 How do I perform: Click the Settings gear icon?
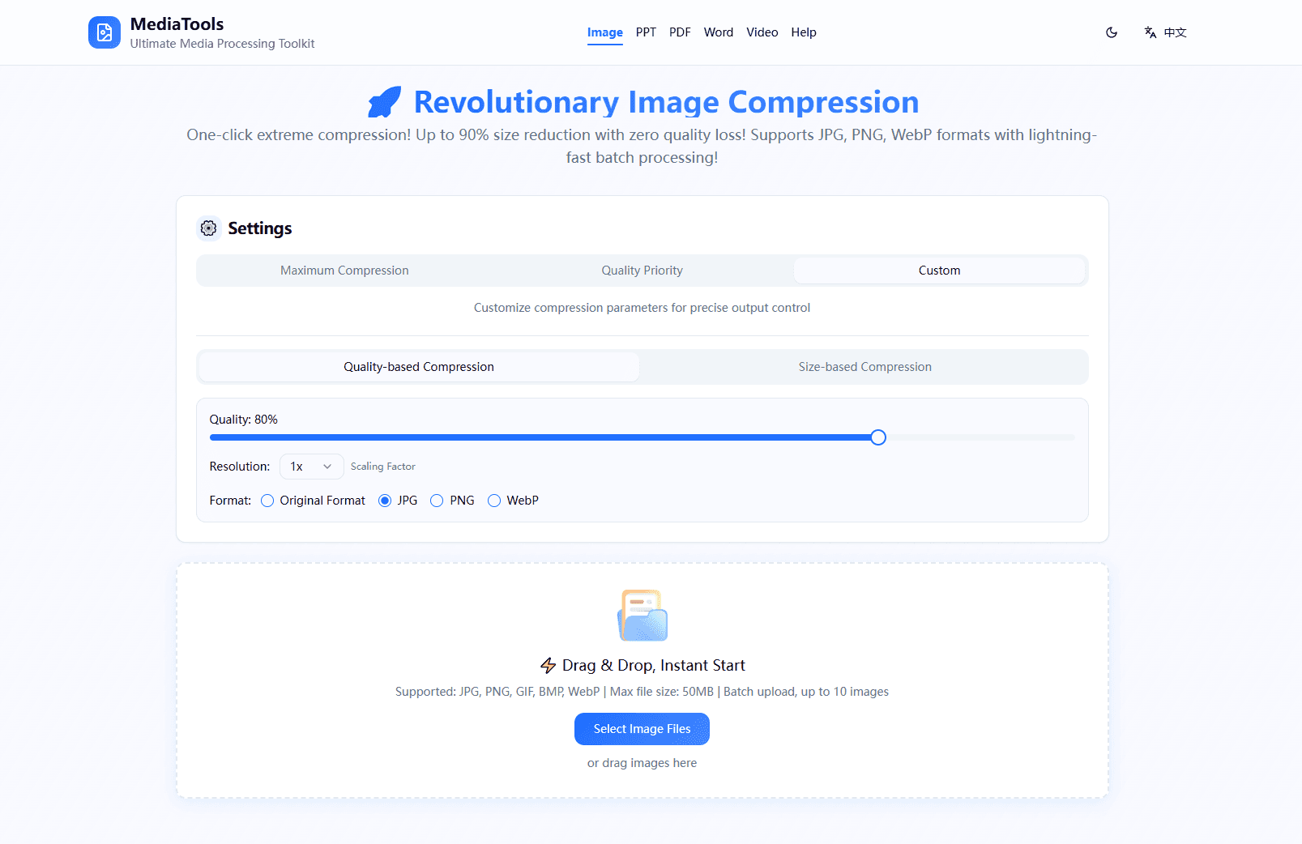tap(209, 228)
